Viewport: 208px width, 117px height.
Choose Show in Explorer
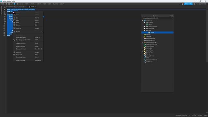tap(28, 60)
